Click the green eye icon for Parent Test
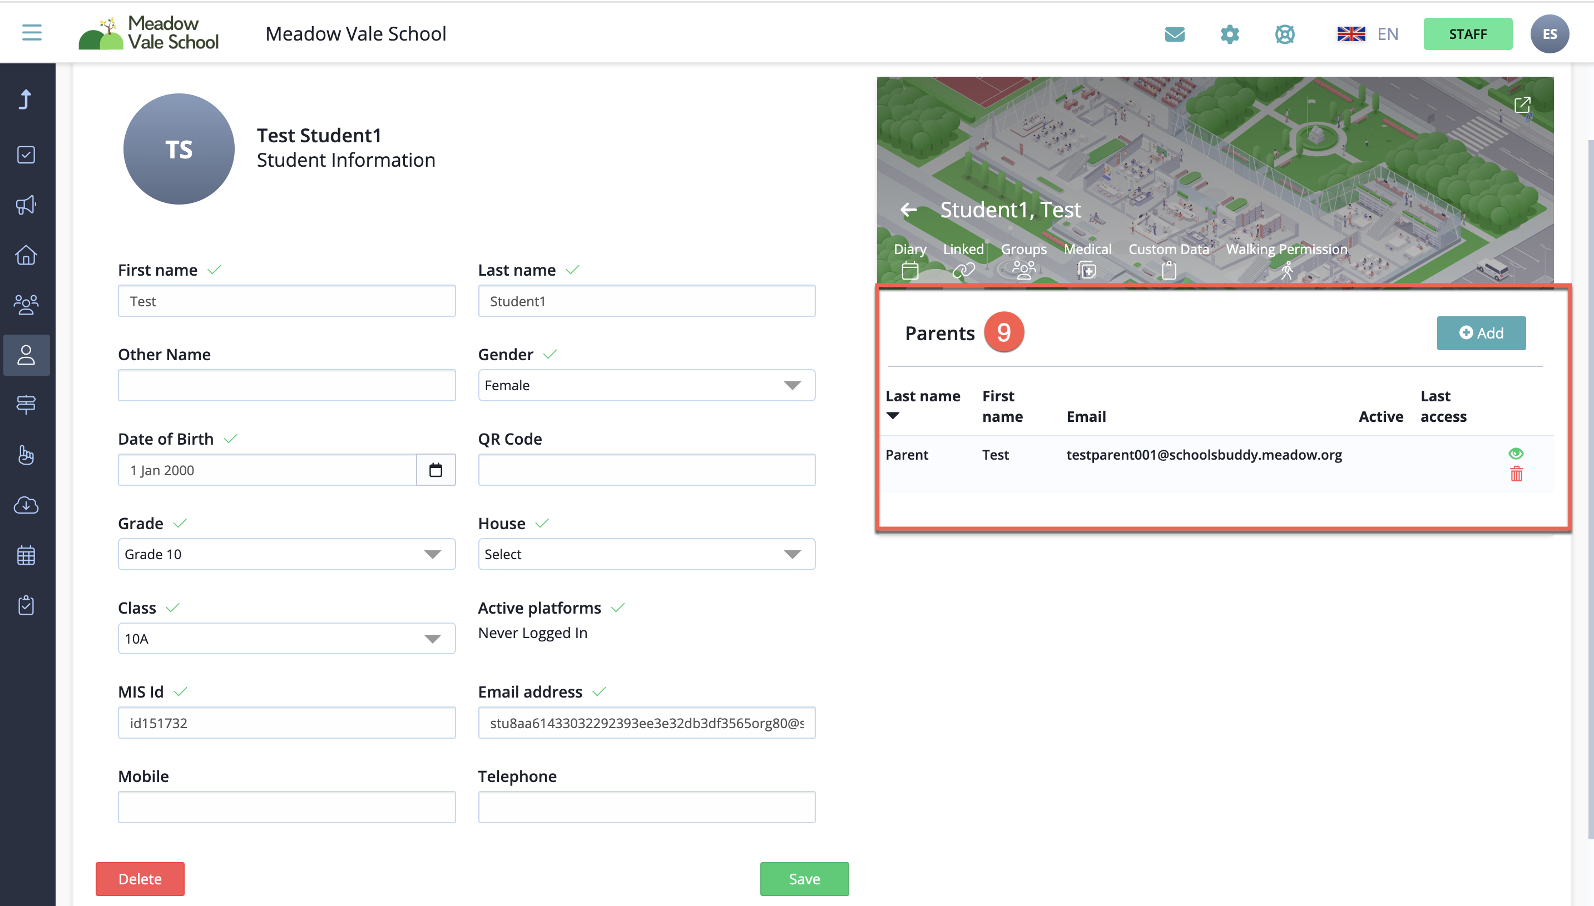This screenshot has width=1594, height=906. coord(1516,453)
